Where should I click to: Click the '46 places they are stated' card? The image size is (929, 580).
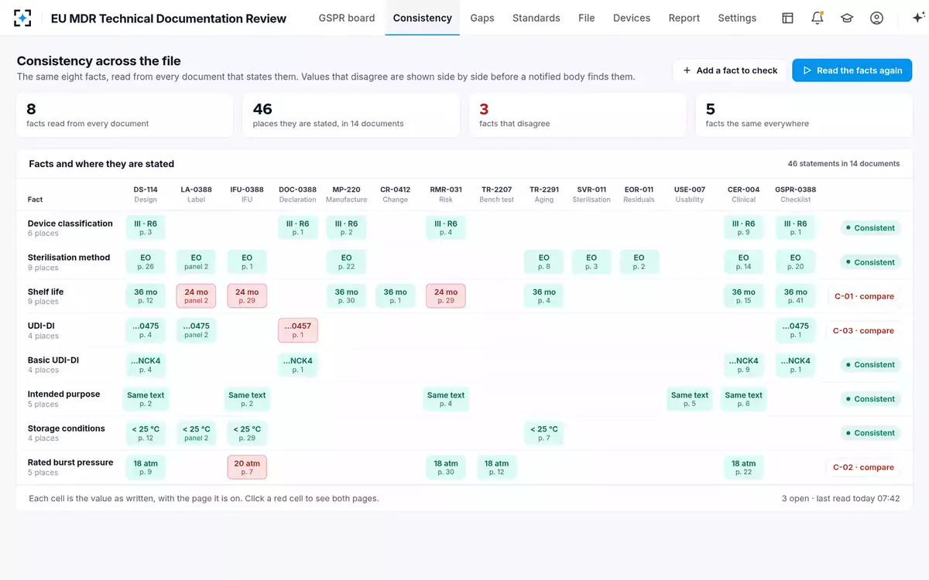(351, 115)
